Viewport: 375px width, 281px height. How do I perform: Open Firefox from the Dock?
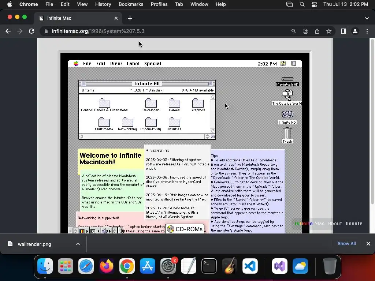click(x=107, y=266)
